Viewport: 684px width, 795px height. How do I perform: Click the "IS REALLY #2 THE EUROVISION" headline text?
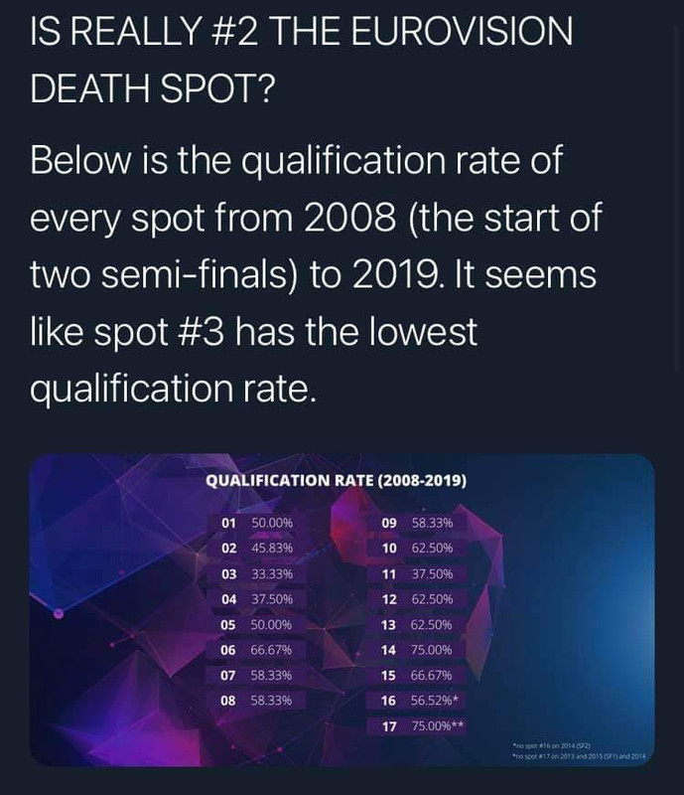[x=301, y=32]
